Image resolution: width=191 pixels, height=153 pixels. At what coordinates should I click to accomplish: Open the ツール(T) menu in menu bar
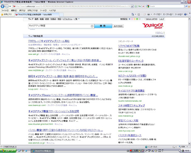click(43, 10)
